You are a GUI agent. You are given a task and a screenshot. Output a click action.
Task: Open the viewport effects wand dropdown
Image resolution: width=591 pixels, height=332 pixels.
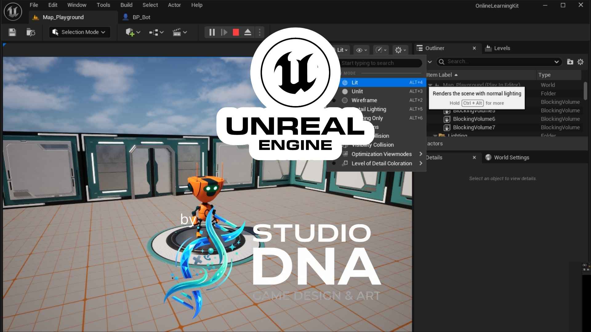(x=381, y=50)
